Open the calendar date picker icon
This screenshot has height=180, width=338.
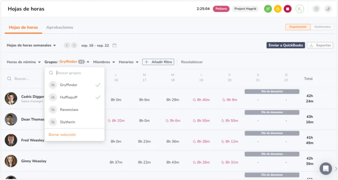(114, 45)
